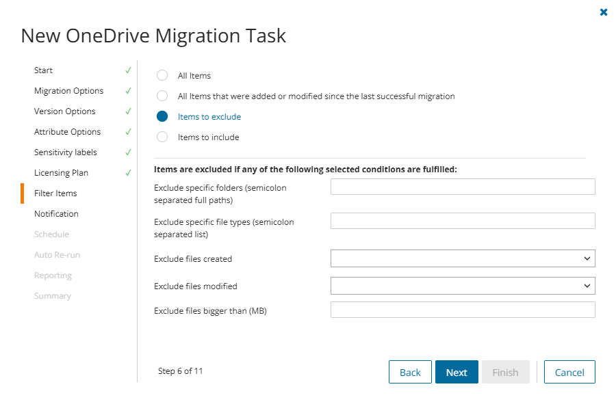Click the Exclude specific folders input field
The image size is (616, 404).
pos(463,187)
